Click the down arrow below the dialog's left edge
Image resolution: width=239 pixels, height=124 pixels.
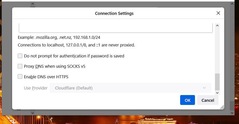point(32,113)
